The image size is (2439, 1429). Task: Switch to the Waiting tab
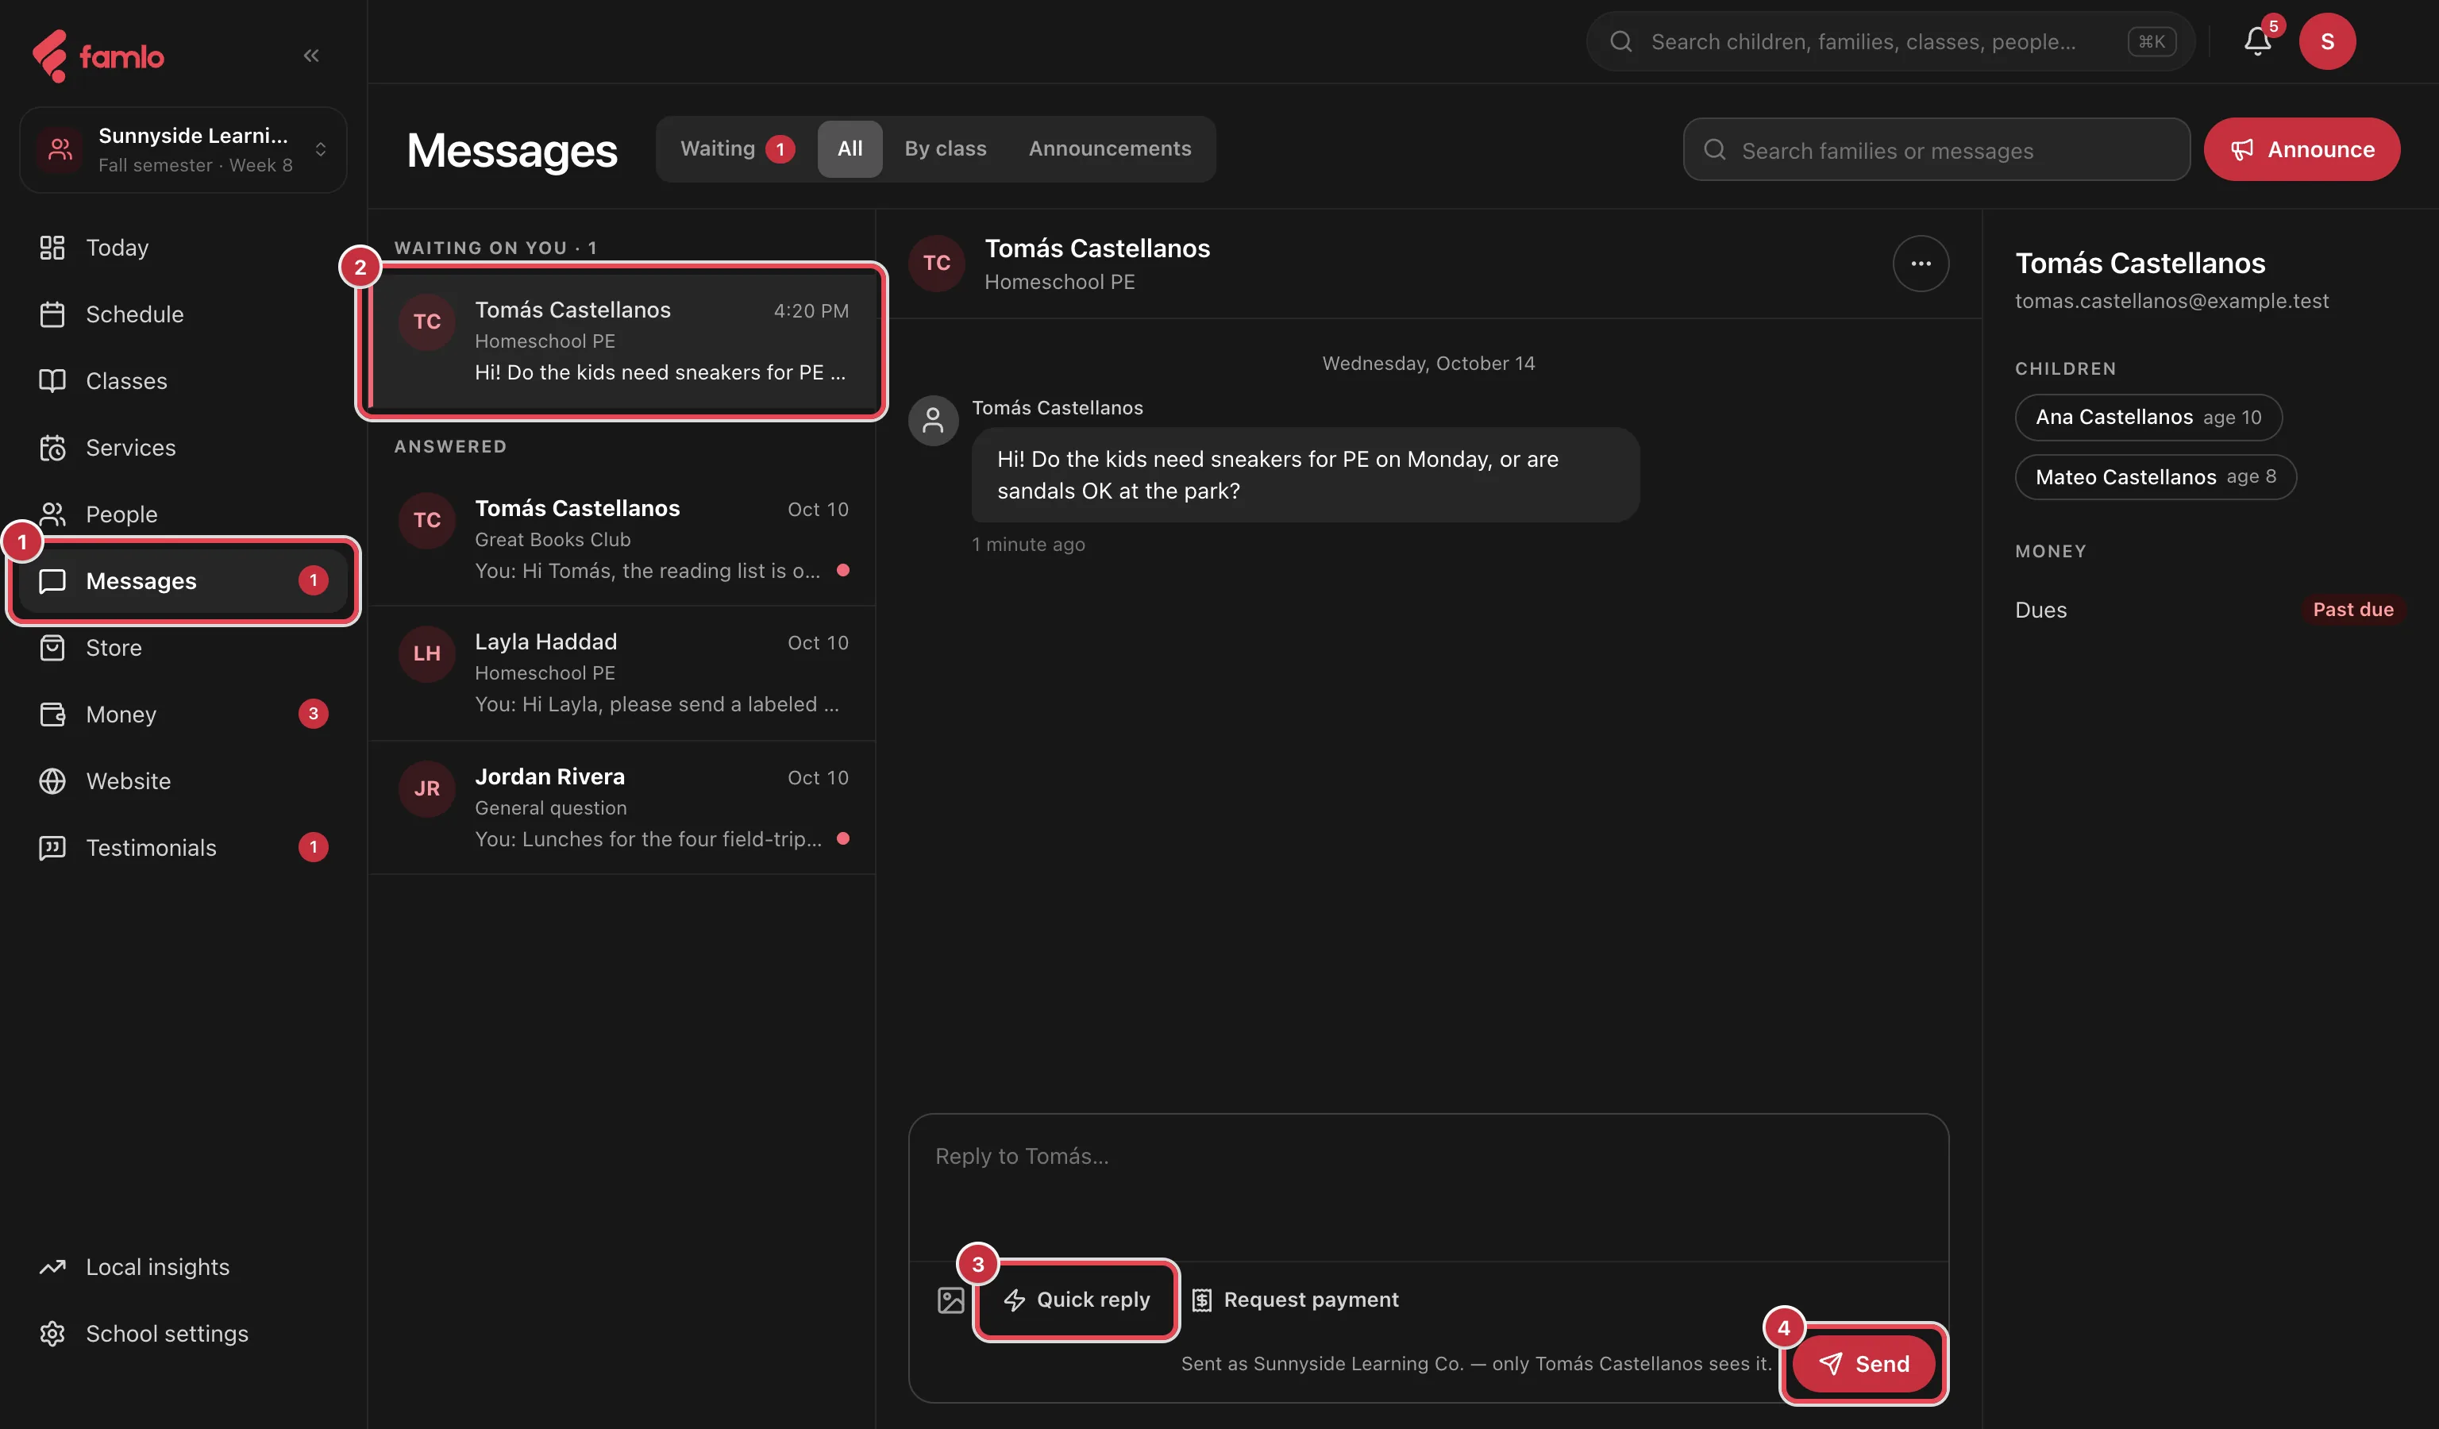[x=737, y=149]
